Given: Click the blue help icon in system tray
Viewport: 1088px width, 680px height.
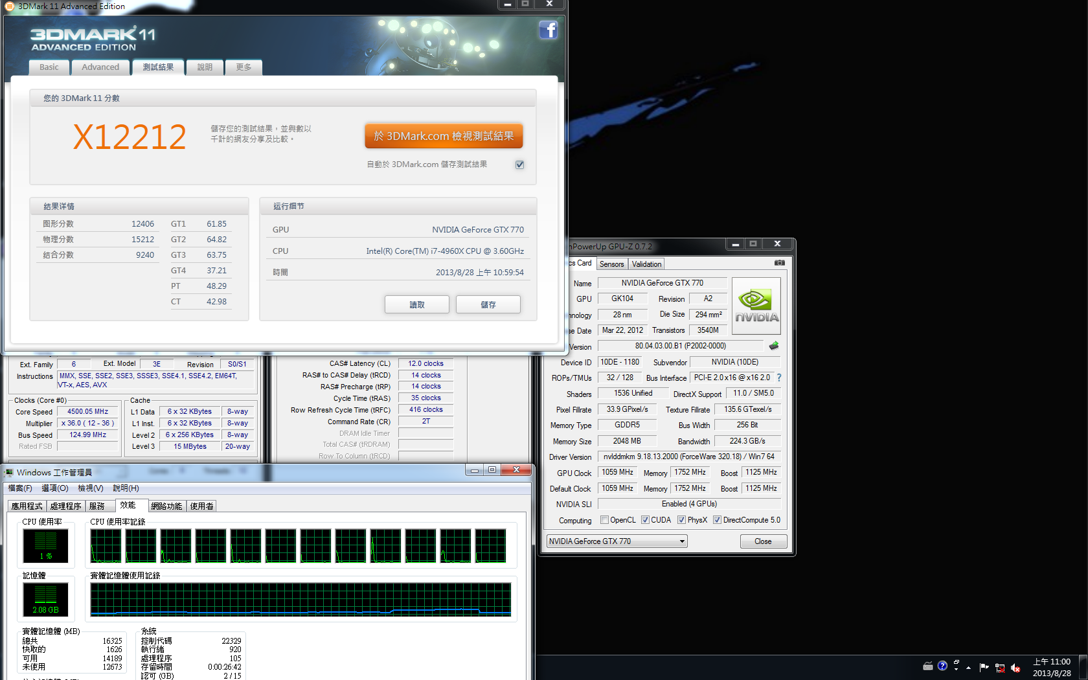Looking at the screenshot, I should click(942, 666).
